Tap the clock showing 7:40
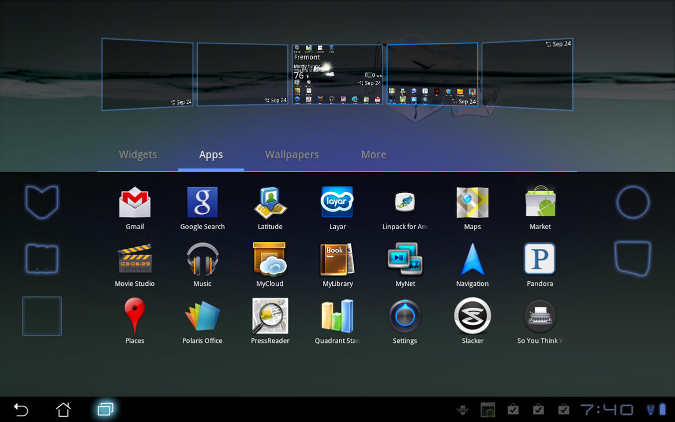This screenshot has width=675, height=422. pyautogui.click(x=606, y=410)
